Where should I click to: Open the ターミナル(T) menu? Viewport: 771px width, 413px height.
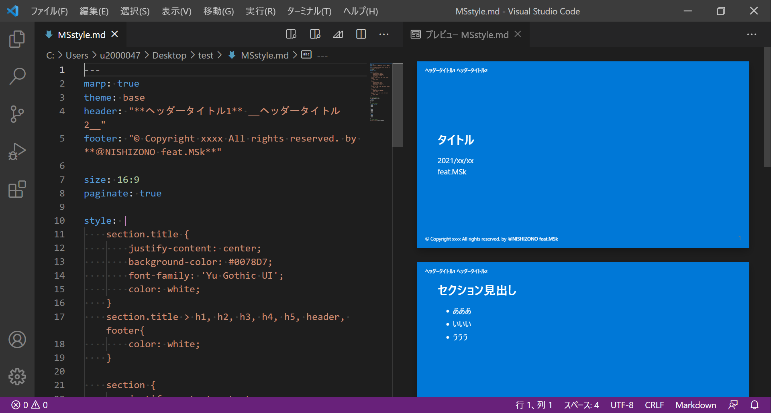click(x=309, y=11)
